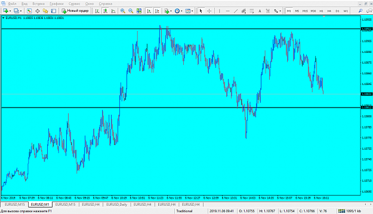The image size is (373, 214).
Task: Open the Profiles toolbar icon
Action: click(x=16, y=11)
